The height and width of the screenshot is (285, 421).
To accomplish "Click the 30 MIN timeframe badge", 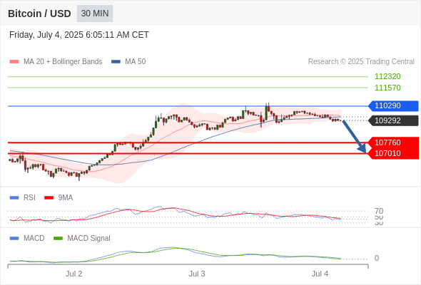I will [x=95, y=14].
